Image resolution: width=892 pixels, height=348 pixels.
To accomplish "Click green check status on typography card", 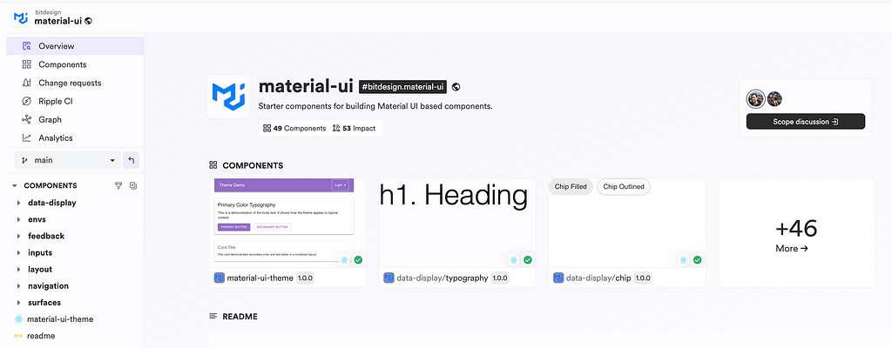I will point(527,260).
